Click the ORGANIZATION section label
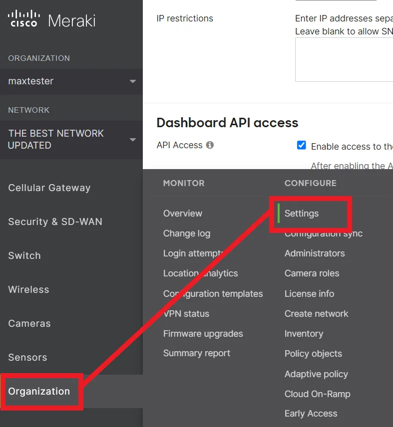Viewport: 393px width, 427px height. pyautogui.click(x=39, y=58)
